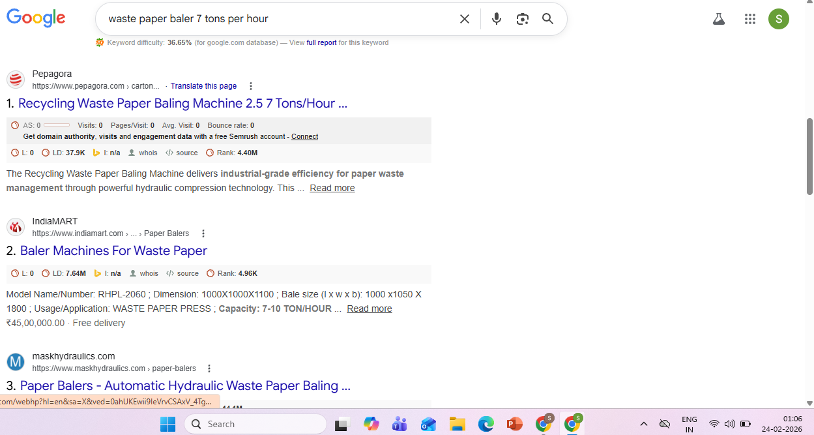The image size is (814, 435).
Task: Open Task View on the taskbar
Action: coord(343,424)
